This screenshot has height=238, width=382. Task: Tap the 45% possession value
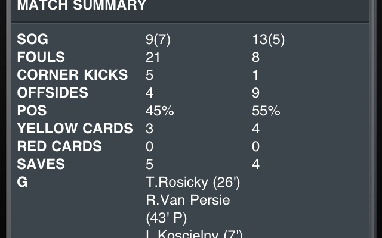point(159,111)
